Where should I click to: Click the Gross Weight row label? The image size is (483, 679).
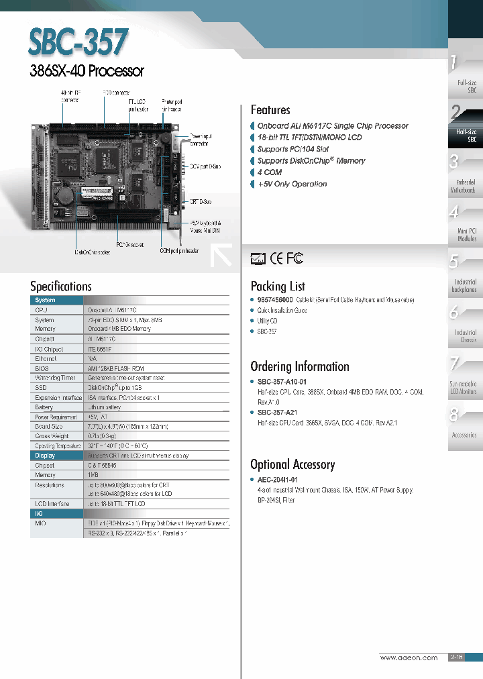pos(52,436)
